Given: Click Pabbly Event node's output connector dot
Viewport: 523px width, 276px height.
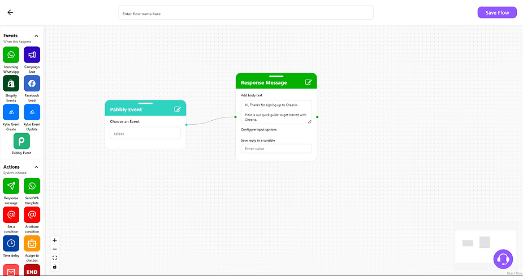Looking at the screenshot, I should tap(187, 125).
